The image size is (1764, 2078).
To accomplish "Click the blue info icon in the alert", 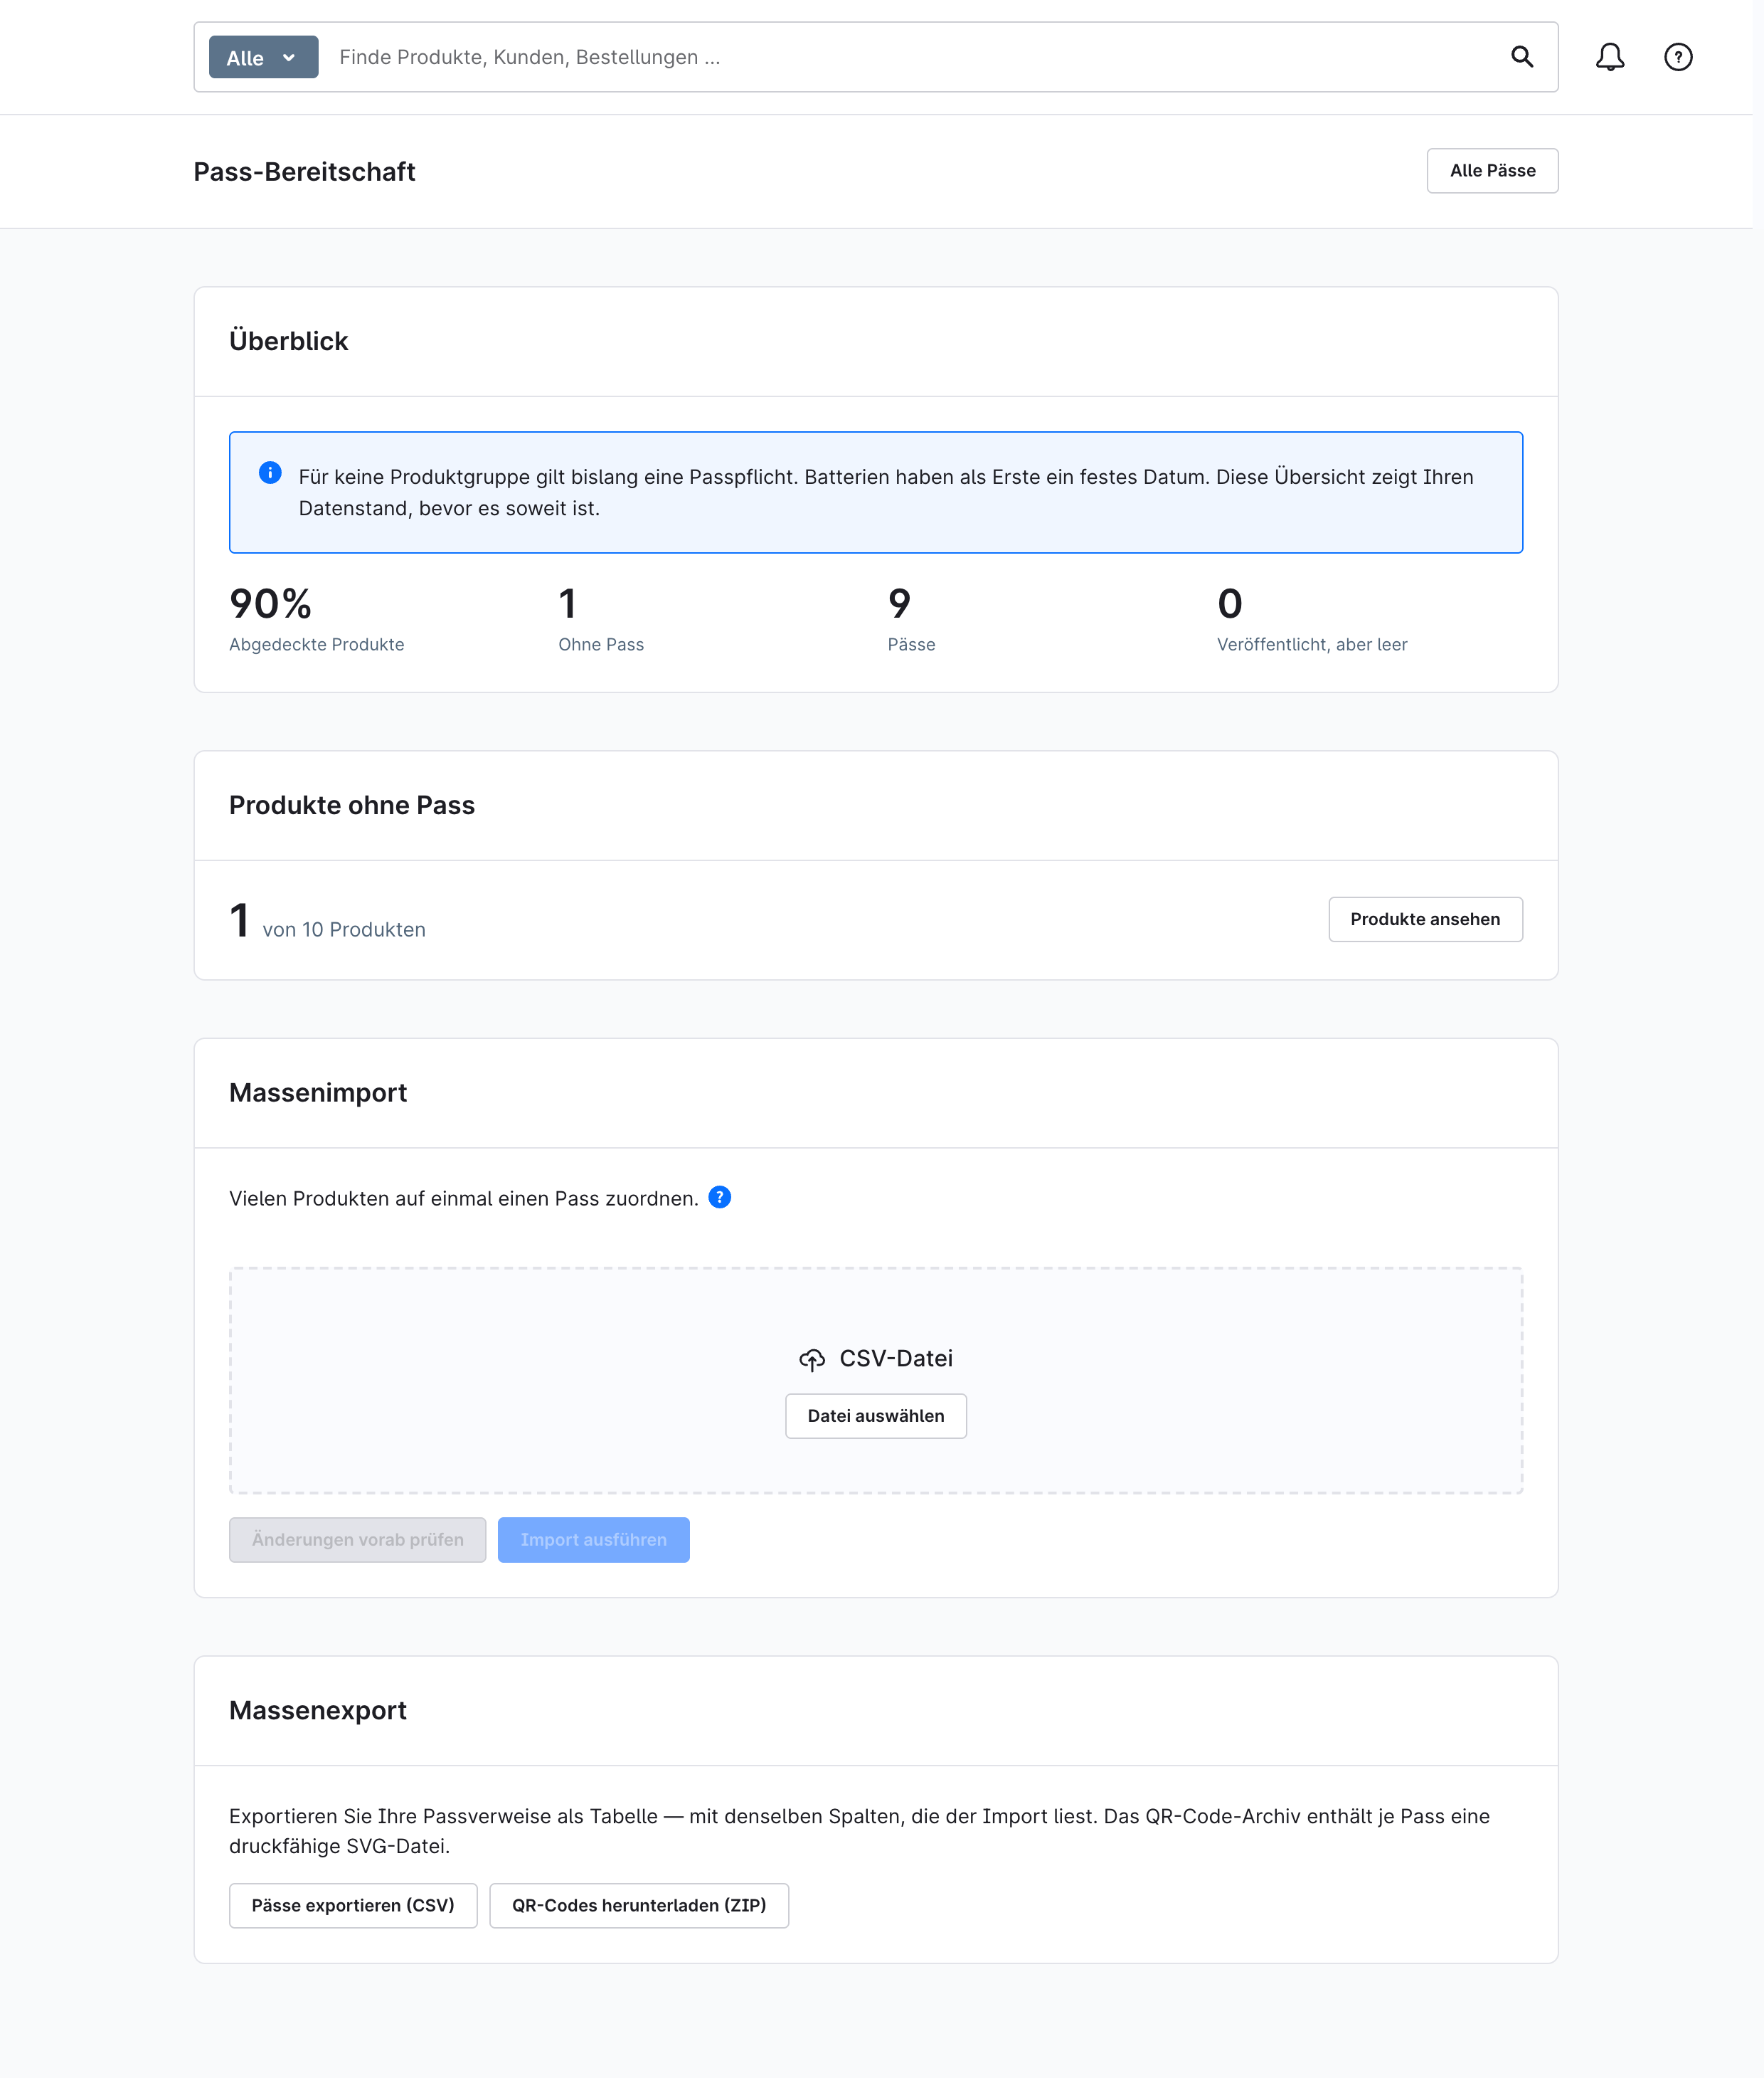I will 270,473.
